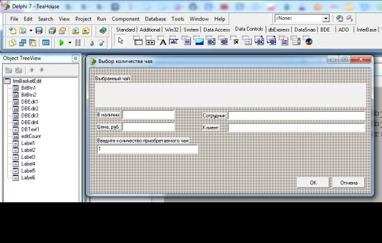This screenshot has width=382, height=243.
Task: Click the Отмена button
Action: (348, 183)
